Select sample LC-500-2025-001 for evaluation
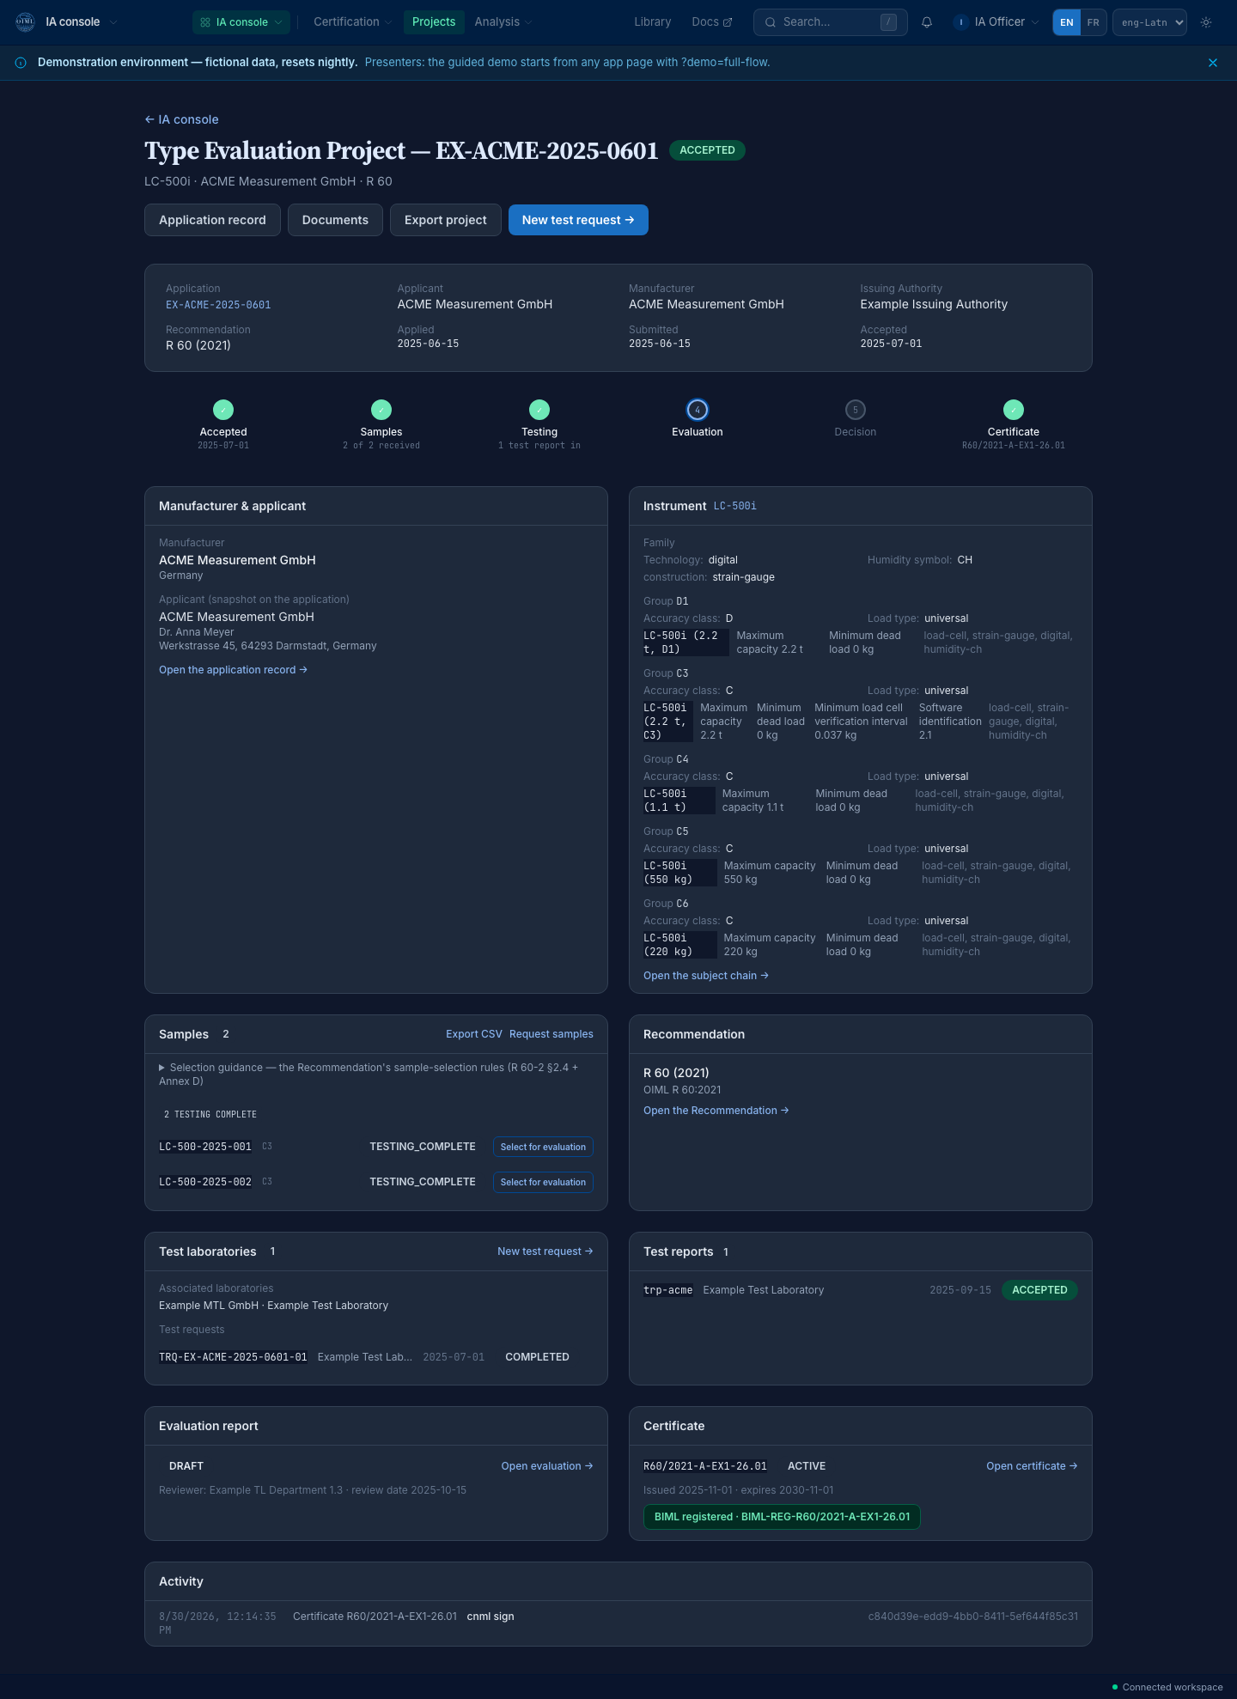The image size is (1237, 1699). click(543, 1147)
